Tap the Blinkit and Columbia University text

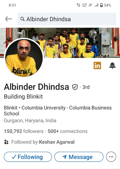(58, 110)
